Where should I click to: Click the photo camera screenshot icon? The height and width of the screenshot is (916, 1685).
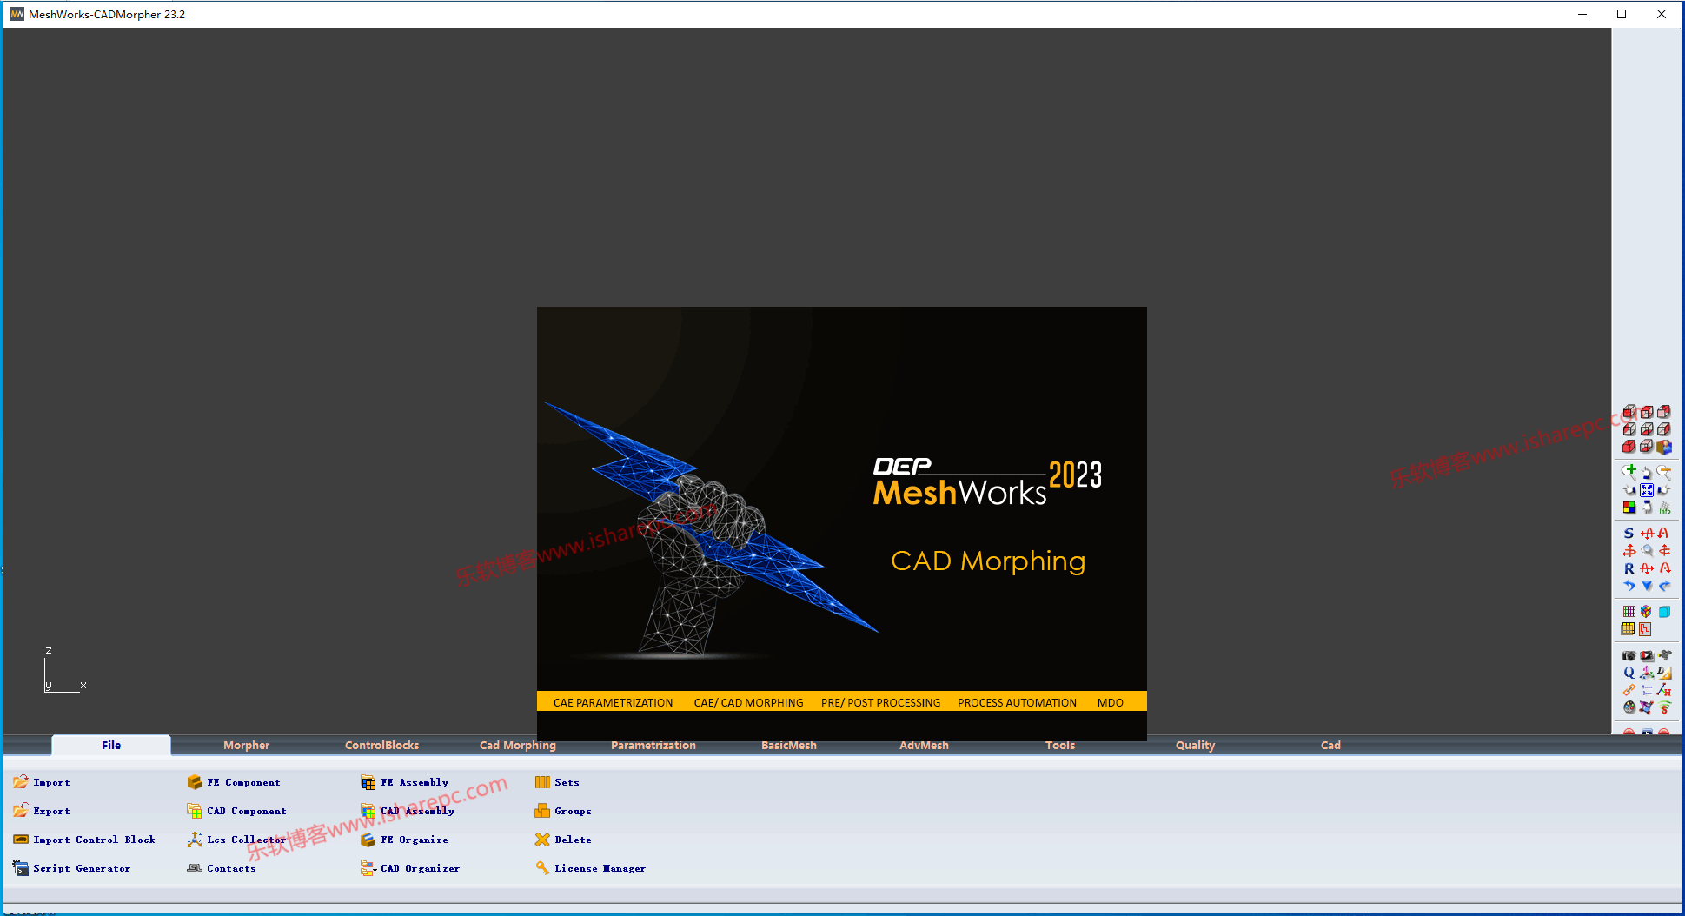(1629, 655)
